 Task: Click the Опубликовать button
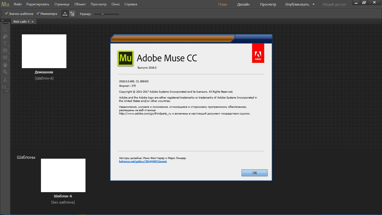tap(297, 4)
